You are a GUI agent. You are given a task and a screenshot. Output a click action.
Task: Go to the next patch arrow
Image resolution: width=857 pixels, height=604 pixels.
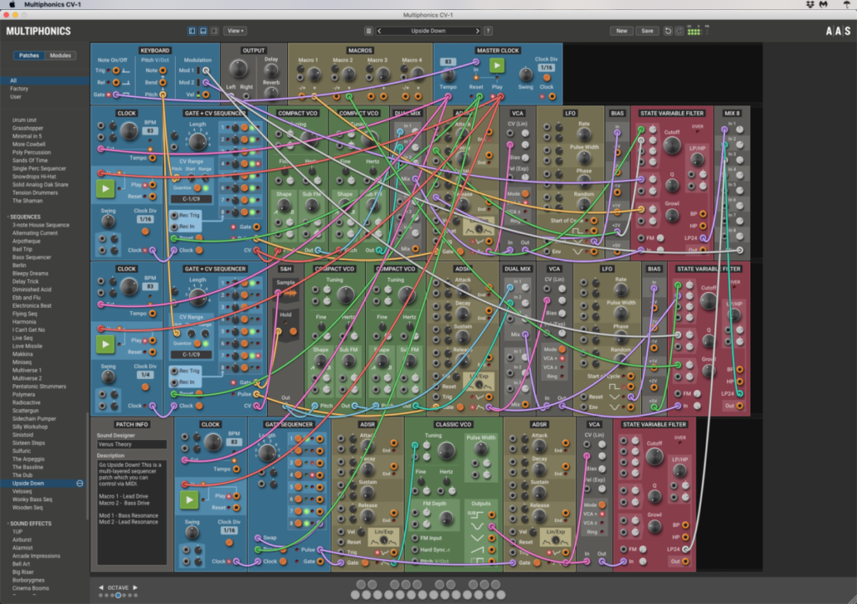point(477,31)
